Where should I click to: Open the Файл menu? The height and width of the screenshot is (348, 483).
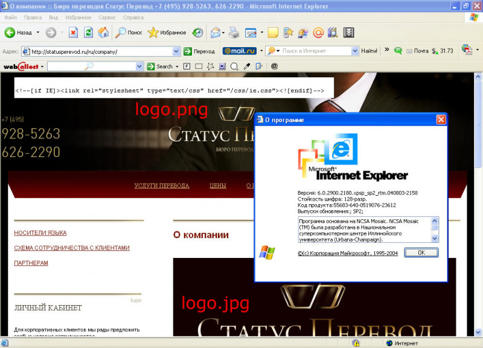tap(11, 18)
